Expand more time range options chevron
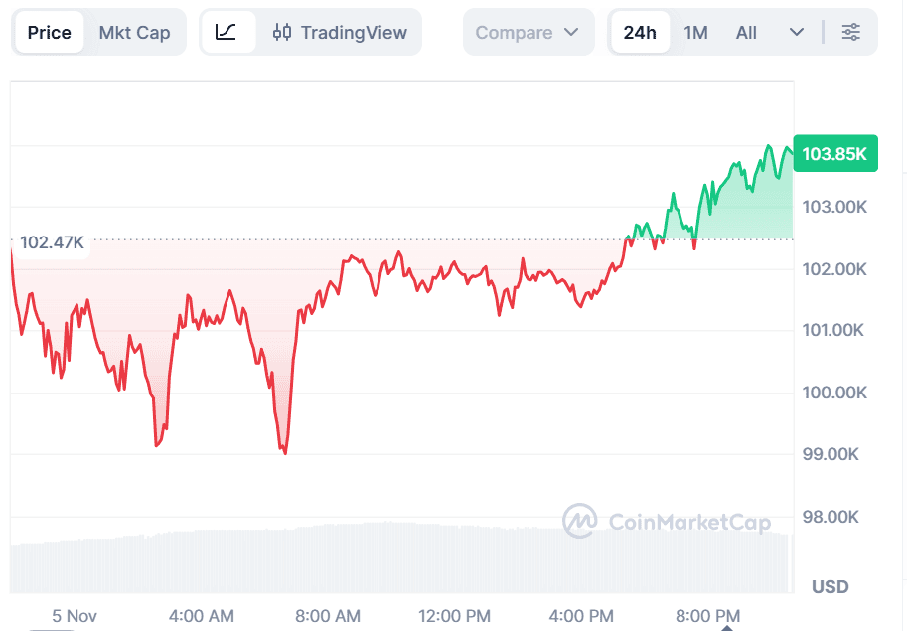 pyautogui.click(x=796, y=32)
